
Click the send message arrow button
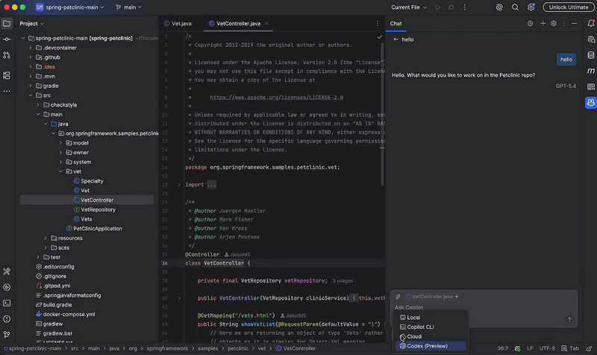point(569,320)
